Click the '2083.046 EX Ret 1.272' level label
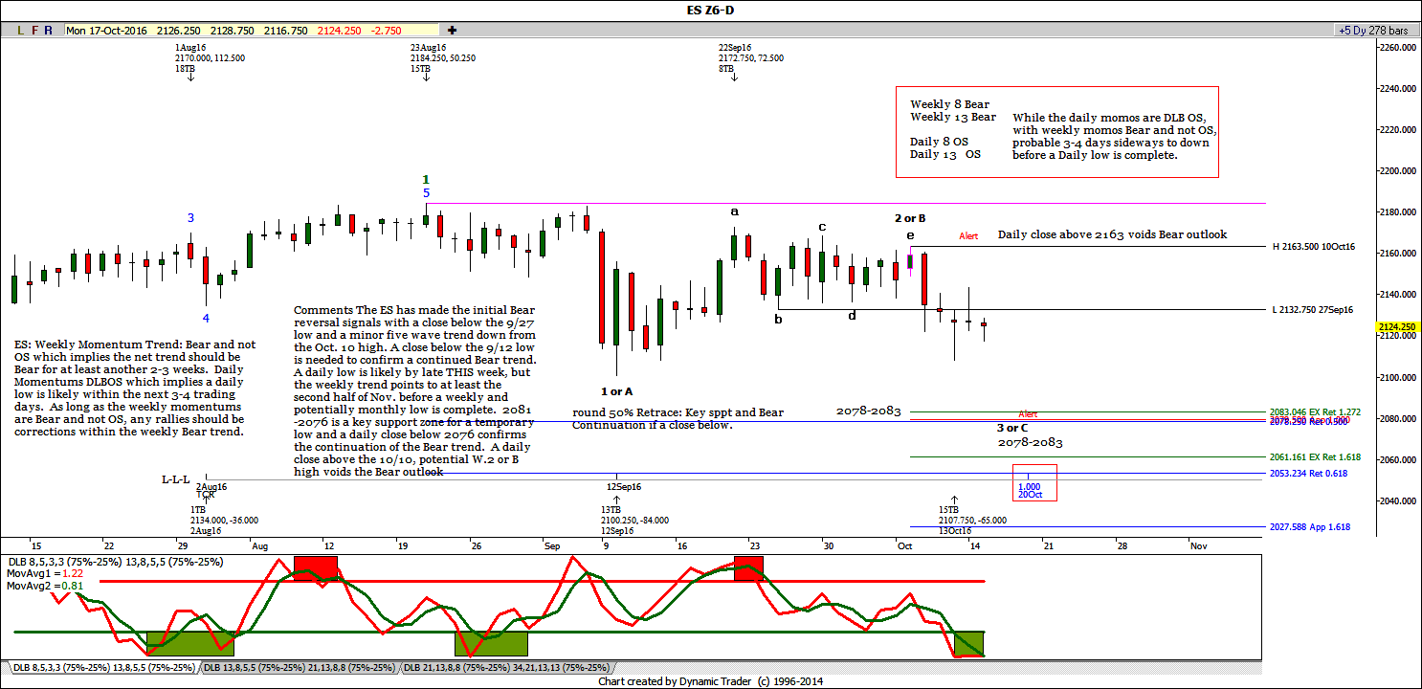Viewport: 1422px width, 689px height. 1316,411
